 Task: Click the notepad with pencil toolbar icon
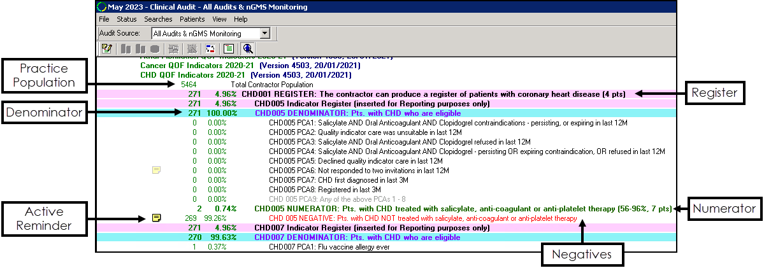click(x=106, y=48)
